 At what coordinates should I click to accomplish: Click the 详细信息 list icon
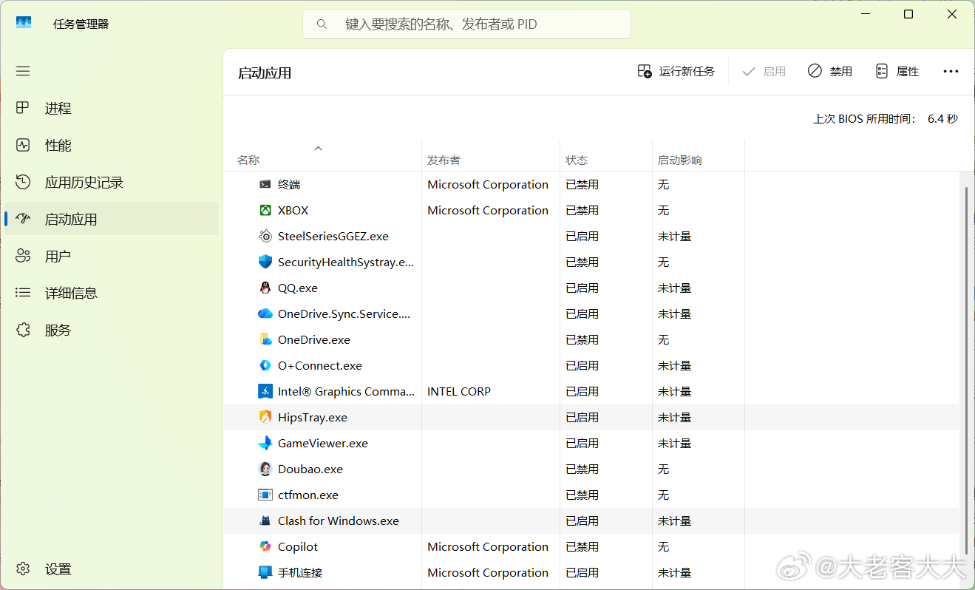tap(23, 293)
